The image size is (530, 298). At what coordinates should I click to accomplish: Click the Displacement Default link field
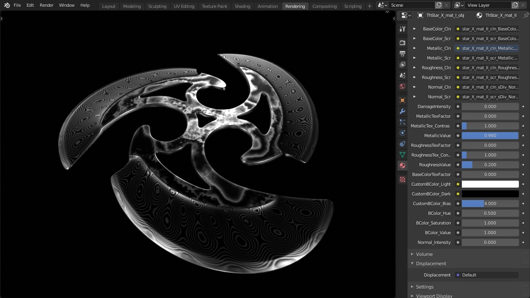(487, 275)
